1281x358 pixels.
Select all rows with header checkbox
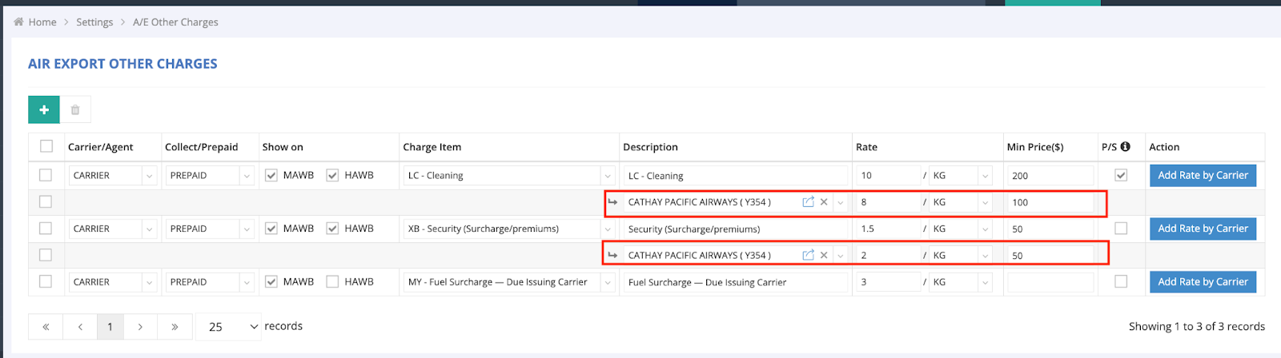[x=46, y=146]
